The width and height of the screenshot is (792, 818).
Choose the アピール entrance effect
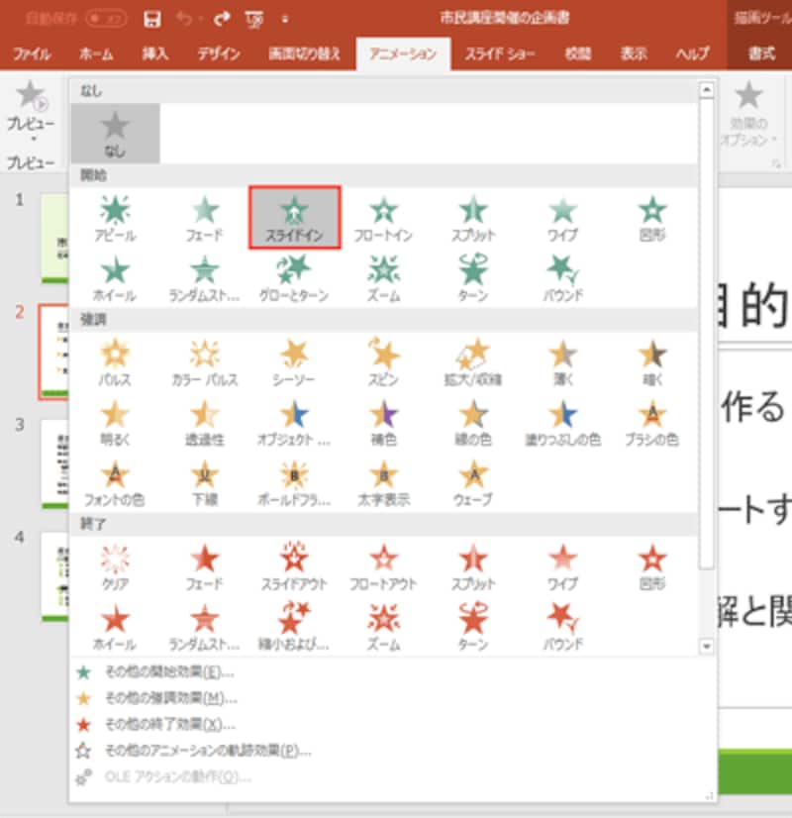[115, 219]
